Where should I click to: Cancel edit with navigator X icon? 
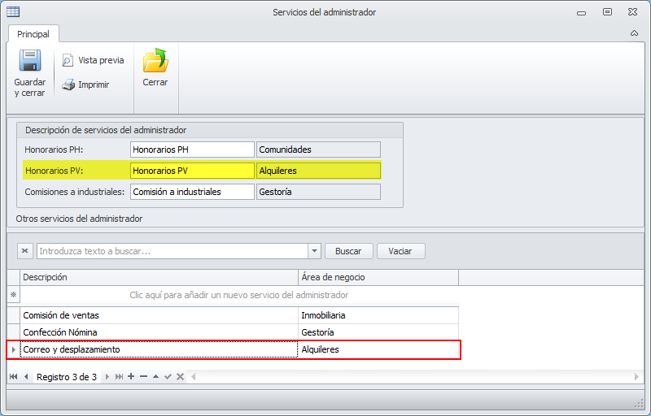[180, 377]
